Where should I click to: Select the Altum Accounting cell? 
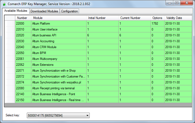59,41
